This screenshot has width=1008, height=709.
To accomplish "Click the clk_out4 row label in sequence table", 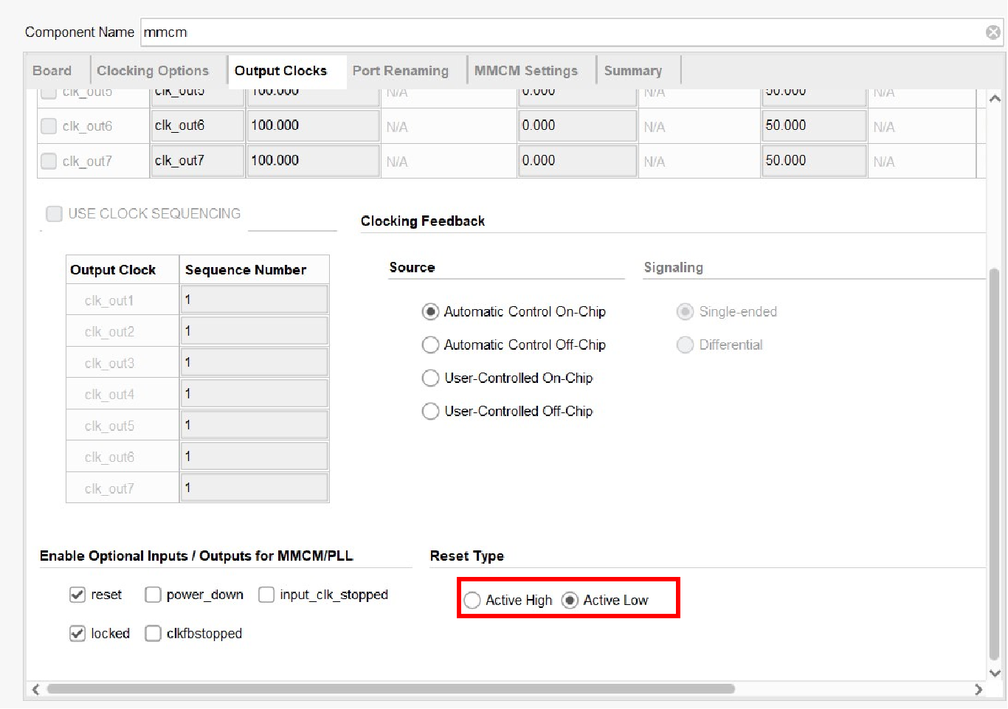I will pyautogui.click(x=109, y=395).
